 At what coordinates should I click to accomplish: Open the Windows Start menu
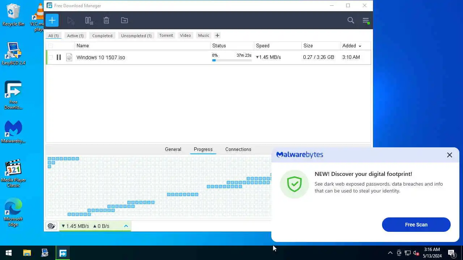click(x=9, y=253)
